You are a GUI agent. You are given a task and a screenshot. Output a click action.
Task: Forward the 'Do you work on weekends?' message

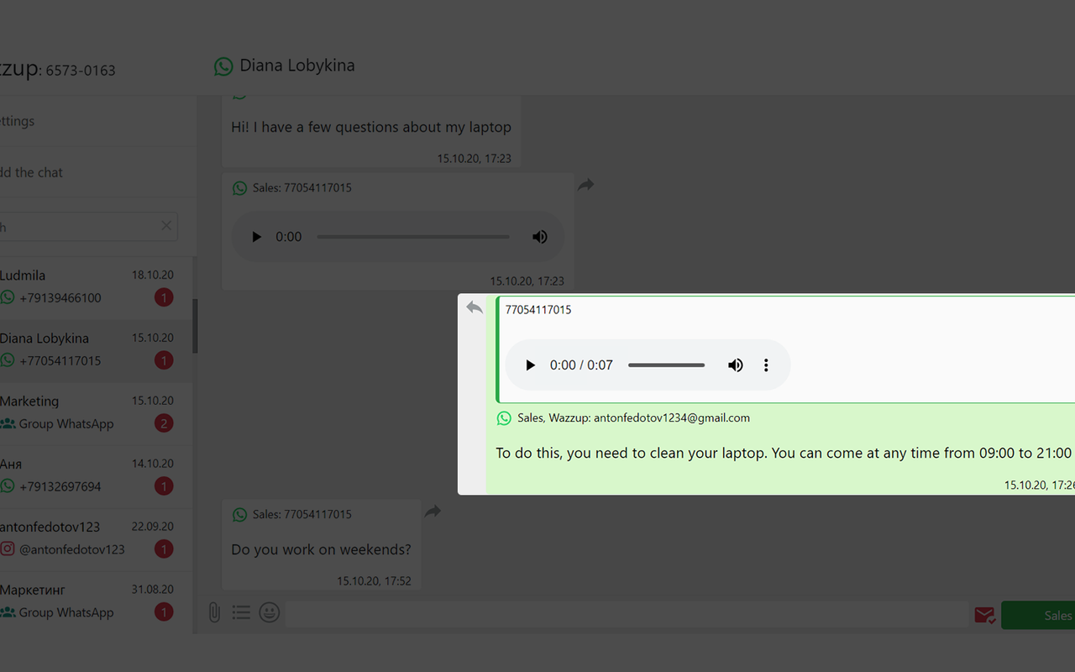click(433, 511)
